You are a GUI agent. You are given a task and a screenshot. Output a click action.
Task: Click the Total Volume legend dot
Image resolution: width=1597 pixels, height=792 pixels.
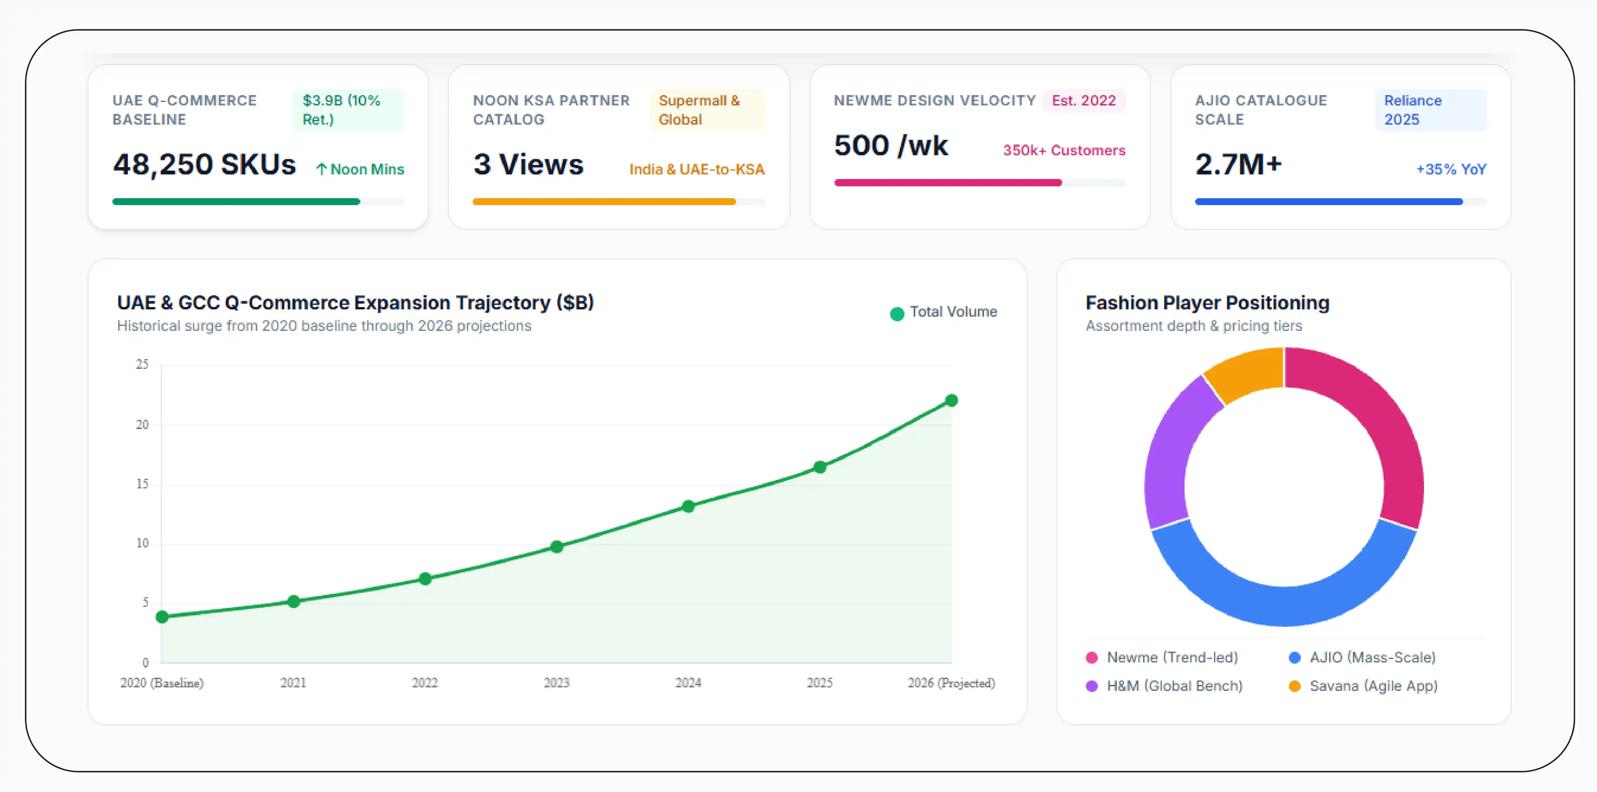tap(896, 313)
